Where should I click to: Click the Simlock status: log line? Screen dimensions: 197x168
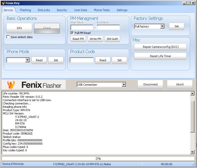click(12, 137)
